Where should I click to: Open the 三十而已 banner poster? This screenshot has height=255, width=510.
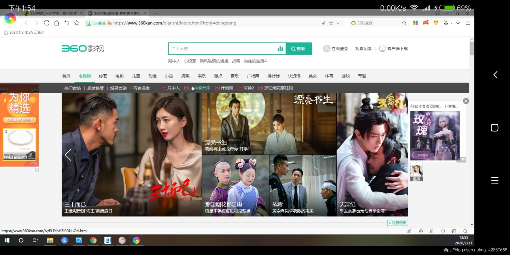pos(132,155)
